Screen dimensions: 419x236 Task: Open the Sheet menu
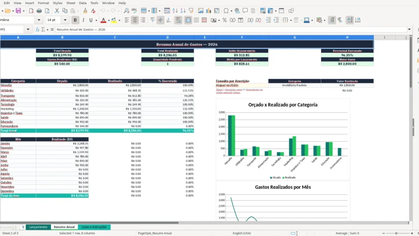[x=71, y=3]
